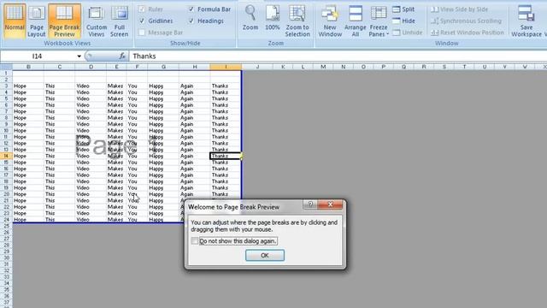547x308 pixels.
Task: Click Save Workspace
Action: (x=526, y=21)
